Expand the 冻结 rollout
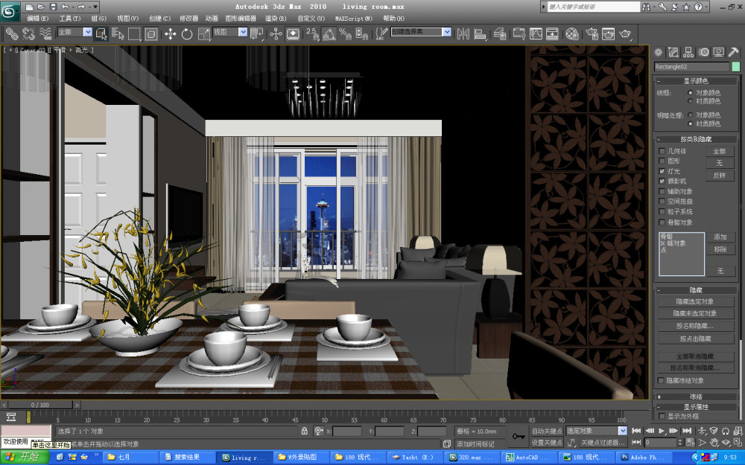The width and height of the screenshot is (745, 465). pyautogui.click(x=696, y=397)
